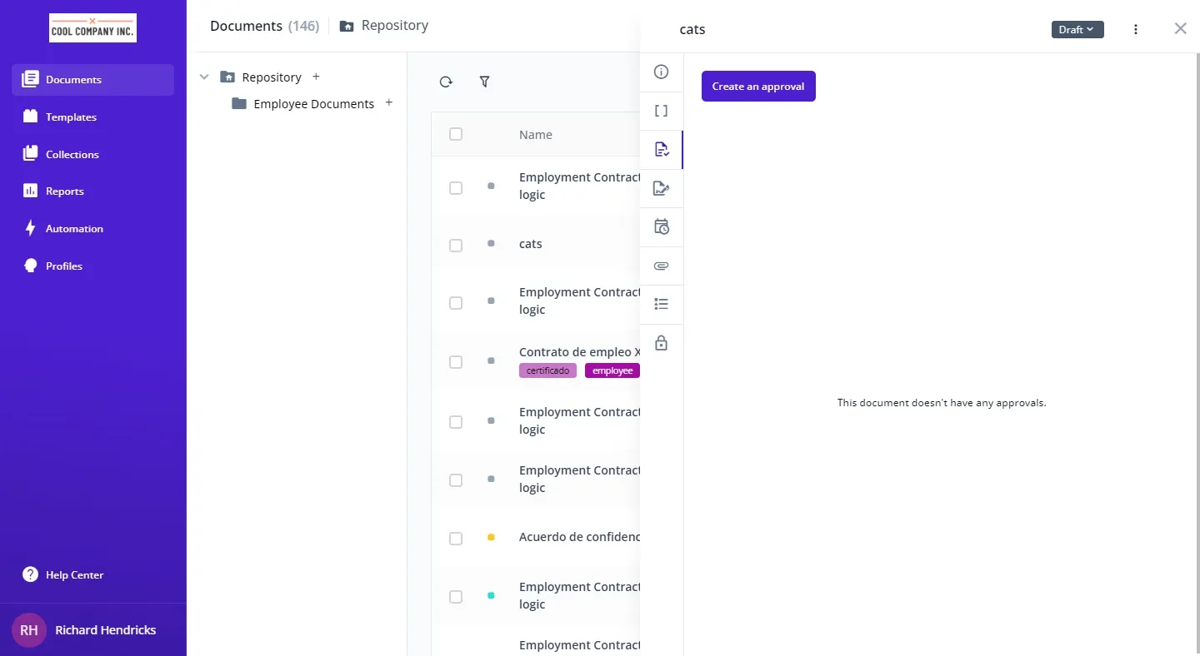Open Automation from the sidebar

coord(74,229)
